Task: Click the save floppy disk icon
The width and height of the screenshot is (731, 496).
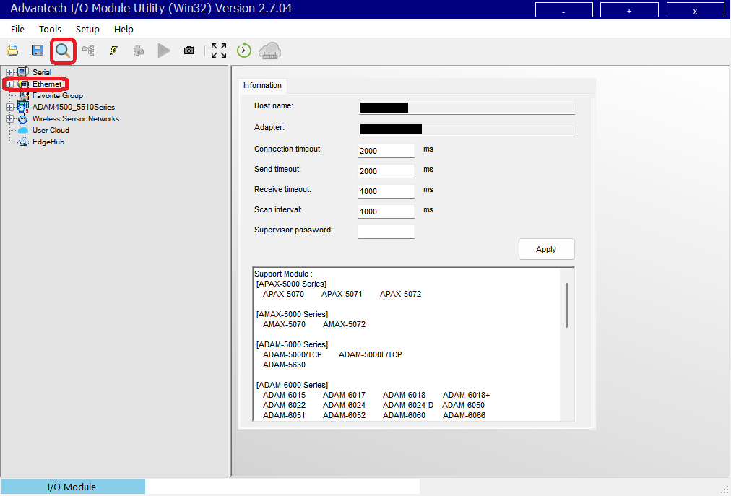Action: pyautogui.click(x=38, y=51)
